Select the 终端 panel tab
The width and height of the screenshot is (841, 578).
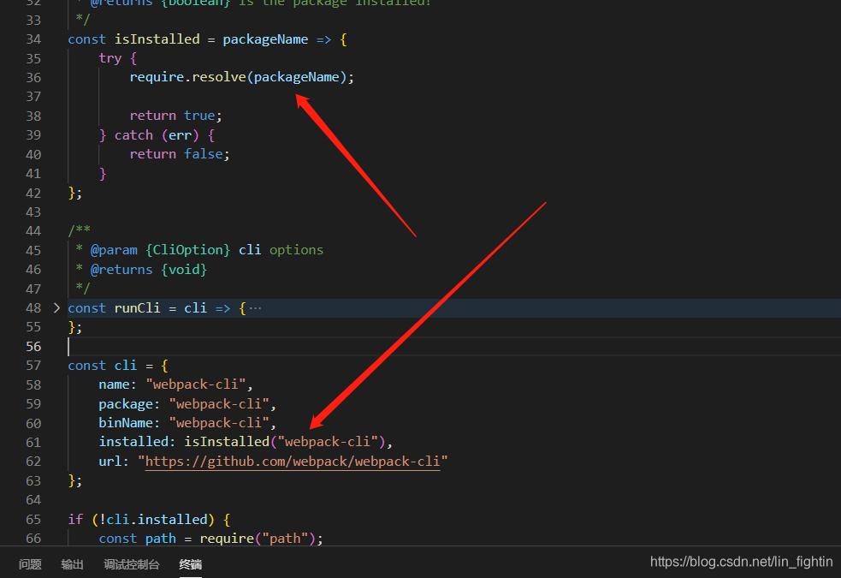[x=191, y=564]
